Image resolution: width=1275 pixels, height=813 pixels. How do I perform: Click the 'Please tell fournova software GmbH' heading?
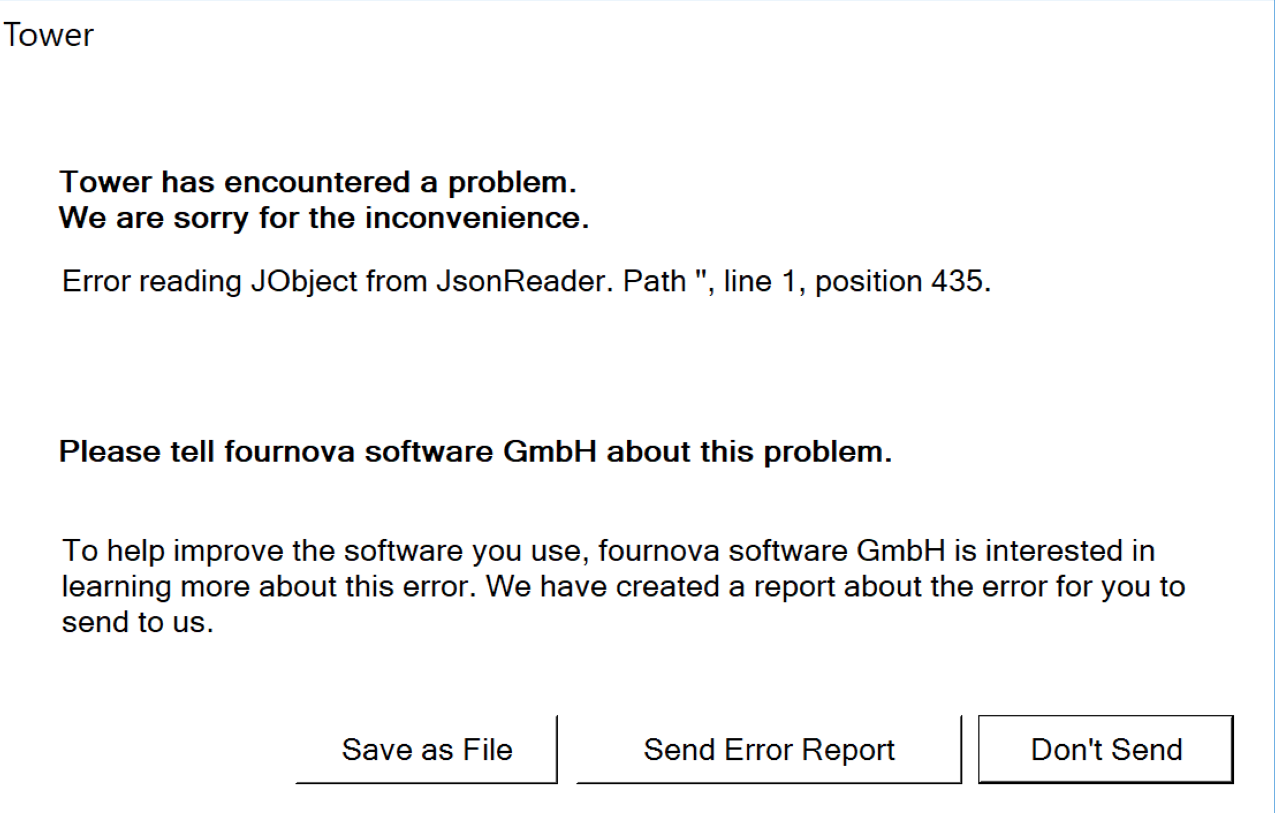click(327, 452)
